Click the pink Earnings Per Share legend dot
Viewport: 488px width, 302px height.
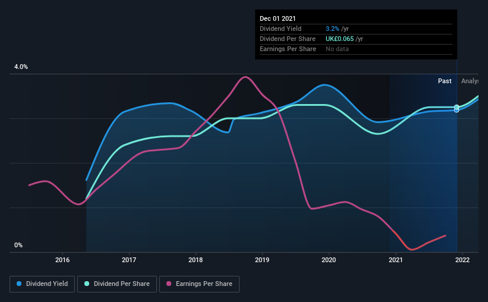click(169, 284)
